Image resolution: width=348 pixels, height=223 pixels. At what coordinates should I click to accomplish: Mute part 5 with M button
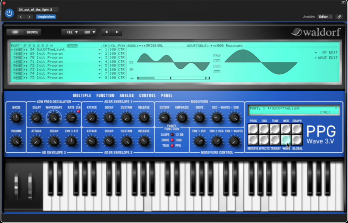(x=17, y=66)
